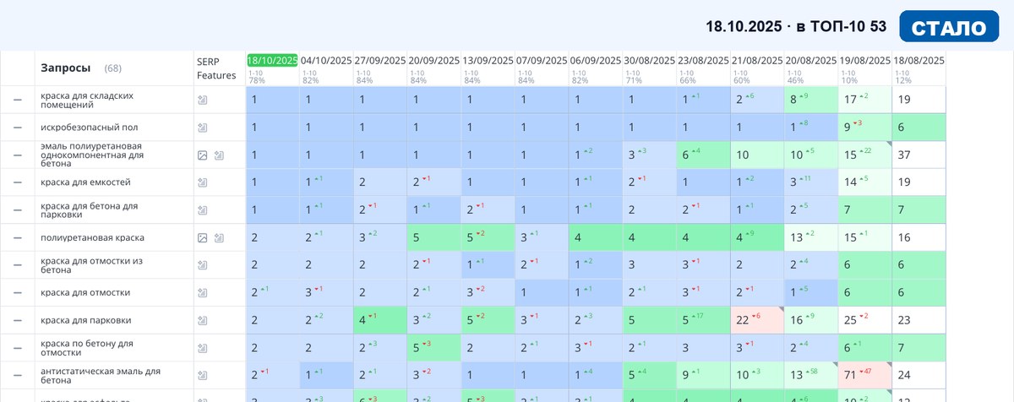Click dash icon left of краска для бетона для парковки
This screenshot has width=1014, height=402.
(17, 210)
